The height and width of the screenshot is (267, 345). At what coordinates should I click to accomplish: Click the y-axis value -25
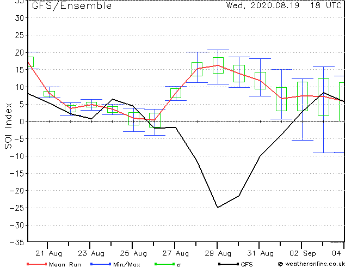(17, 208)
